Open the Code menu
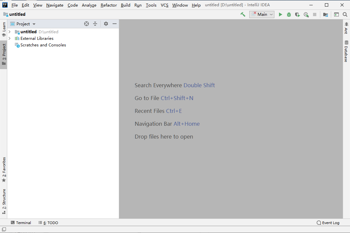 (x=73, y=5)
